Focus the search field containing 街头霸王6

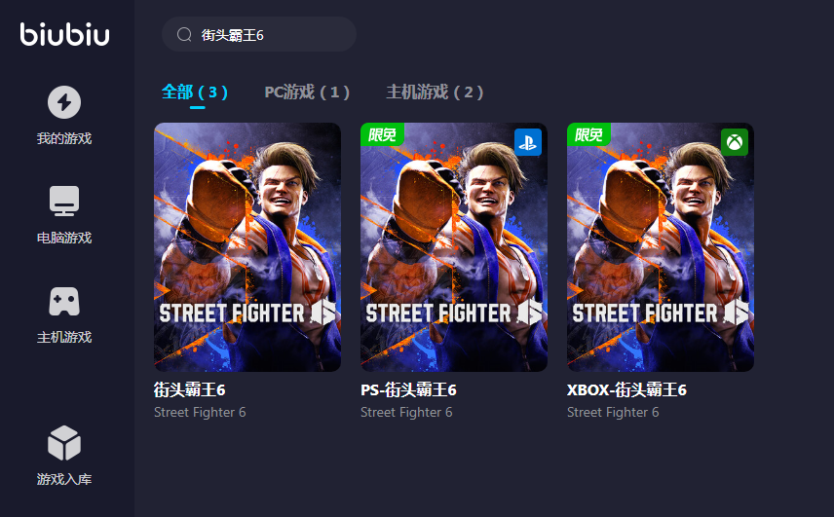pyautogui.click(x=259, y=34)
